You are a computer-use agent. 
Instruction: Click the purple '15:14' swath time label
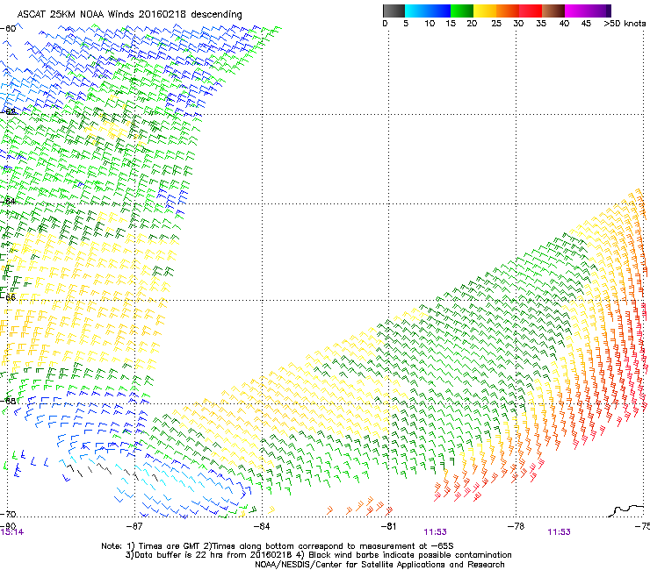(12, 532)
